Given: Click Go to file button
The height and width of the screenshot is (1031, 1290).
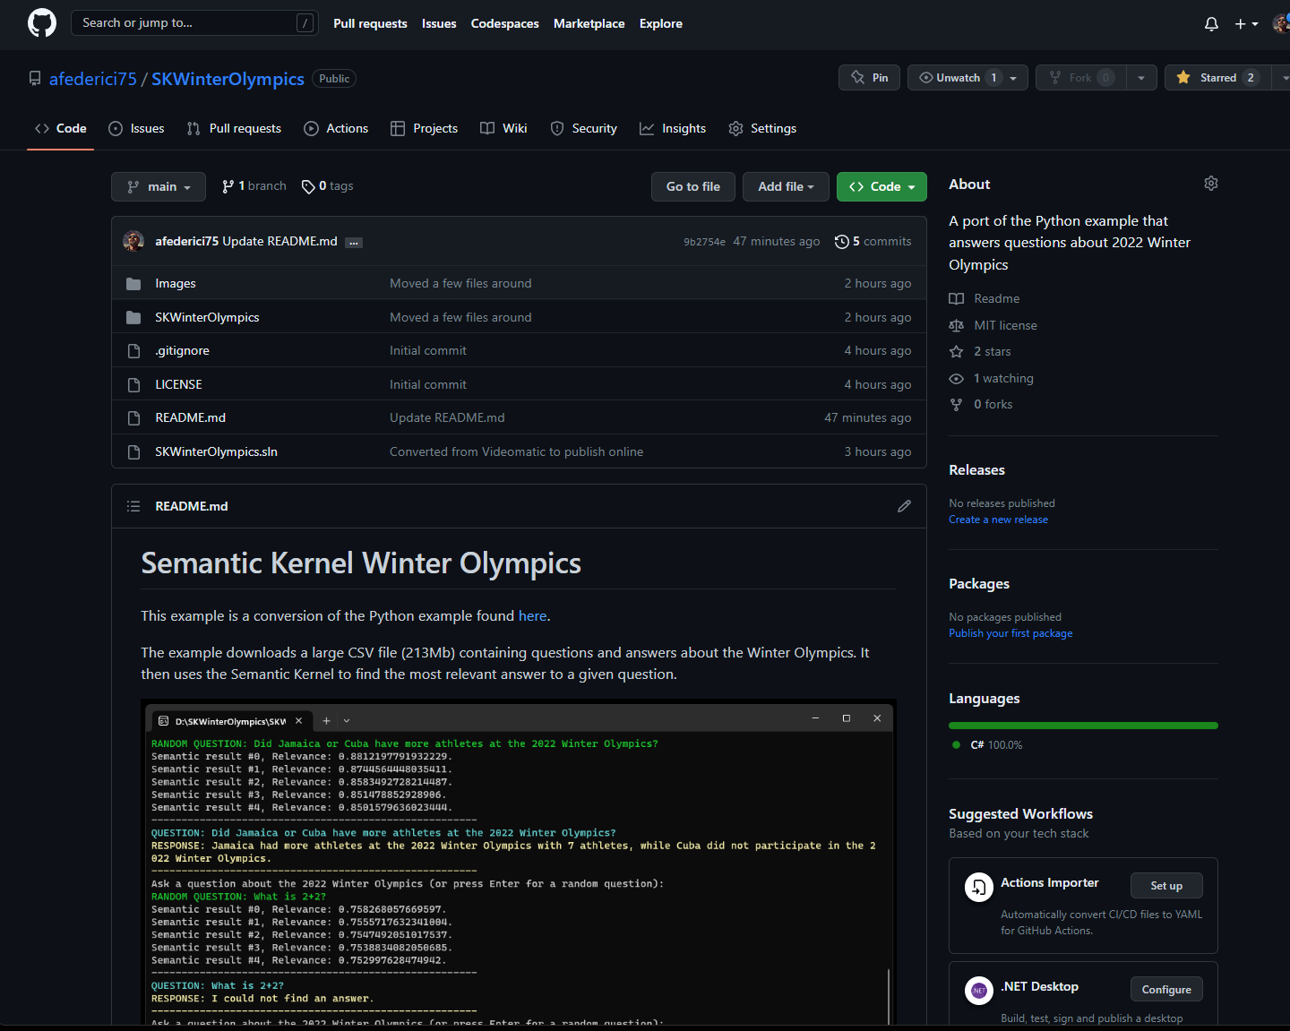Looking at the screenshot, I should (693, 186).
